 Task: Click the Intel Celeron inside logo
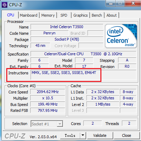click(x=121, y=36)
